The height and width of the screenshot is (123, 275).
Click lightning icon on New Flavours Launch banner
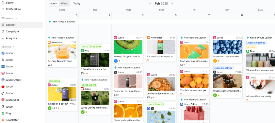click(50, 22)
